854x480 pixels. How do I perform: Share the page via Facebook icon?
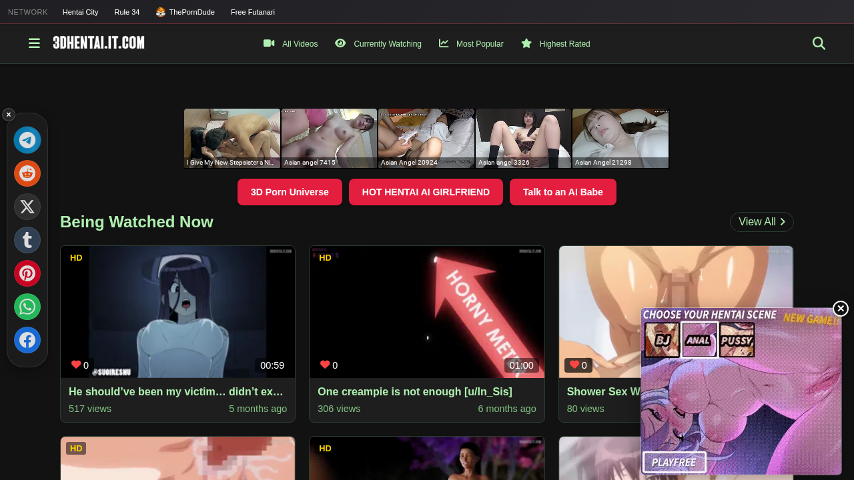(27, 340)
